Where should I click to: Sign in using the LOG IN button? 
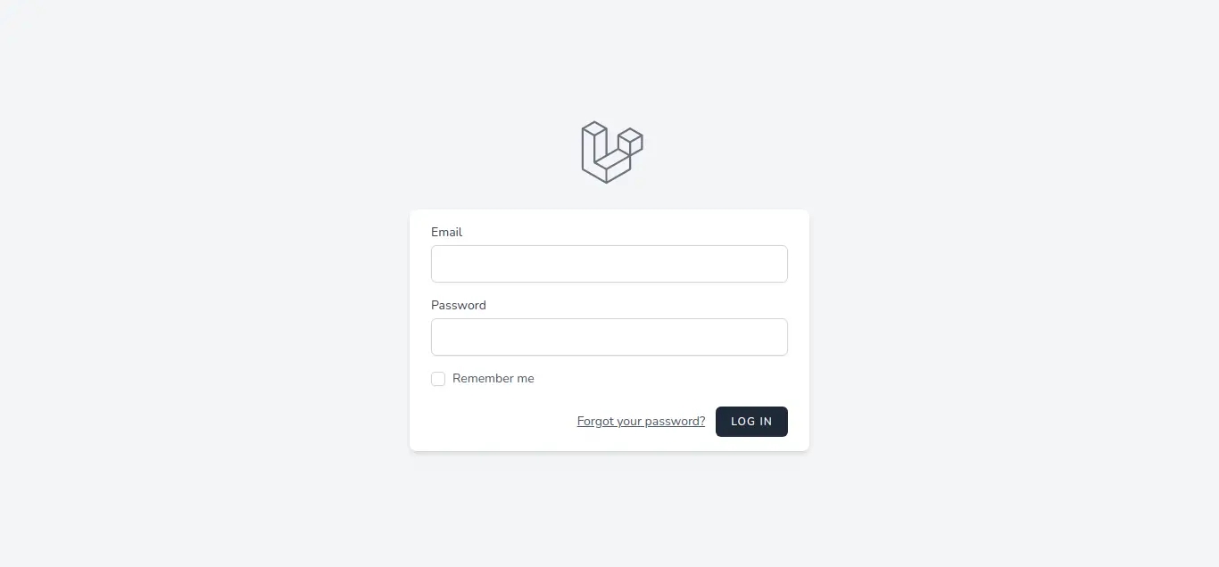click(751, 422)
